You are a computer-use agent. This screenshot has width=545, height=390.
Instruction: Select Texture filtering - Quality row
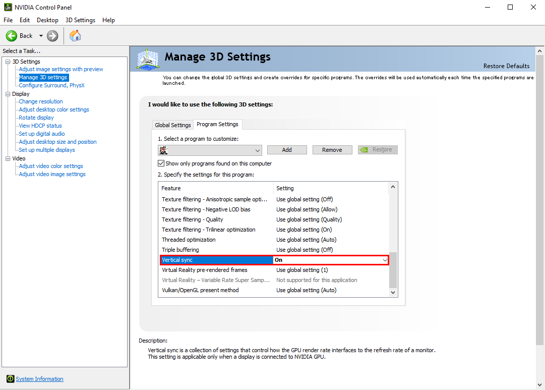click(x=274, y=219)
